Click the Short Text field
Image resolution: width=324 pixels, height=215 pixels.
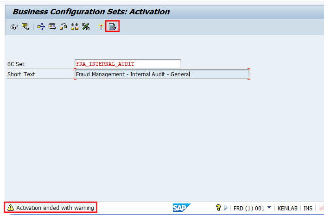(162, 74)
